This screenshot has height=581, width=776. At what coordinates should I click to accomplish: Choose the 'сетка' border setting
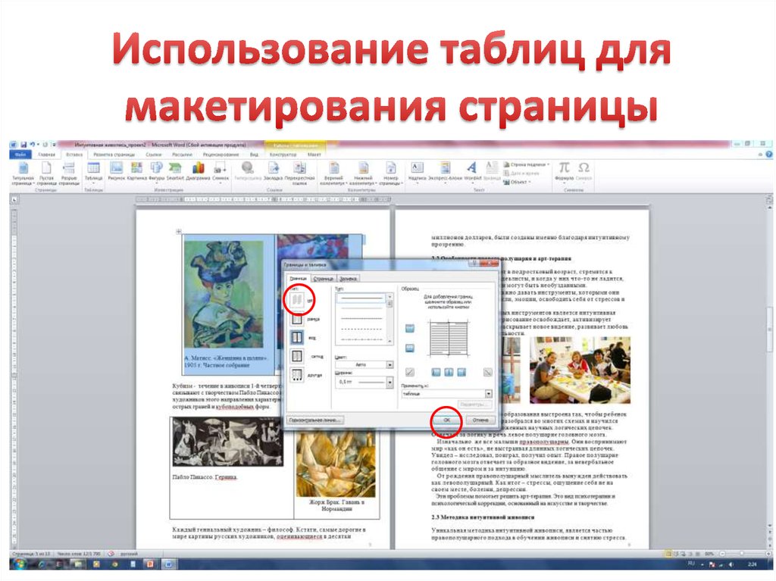pyautogui.click(x=298, y=356)
